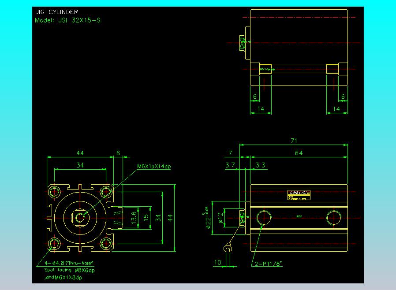The height and width of the screenshot is (290, 396).
Task: Select the Model: JSI 32X15-S label
Action: [x=67, y=20]
